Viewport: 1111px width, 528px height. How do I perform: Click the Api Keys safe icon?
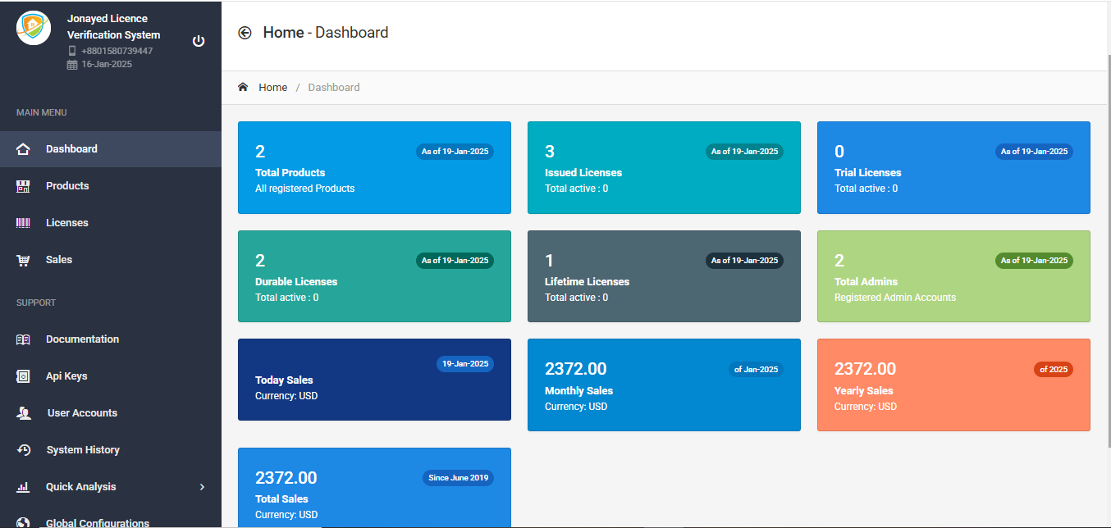[x=23, y=376]
